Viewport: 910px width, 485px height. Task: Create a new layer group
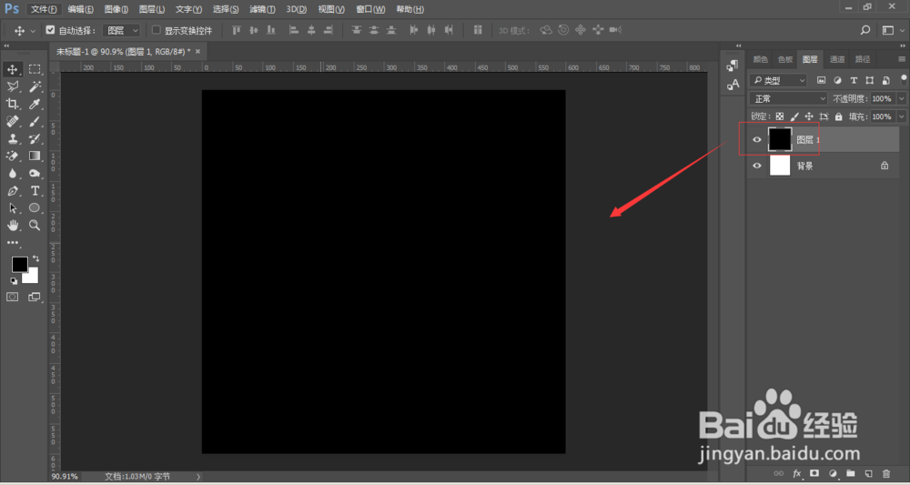(x=851, y=473)
